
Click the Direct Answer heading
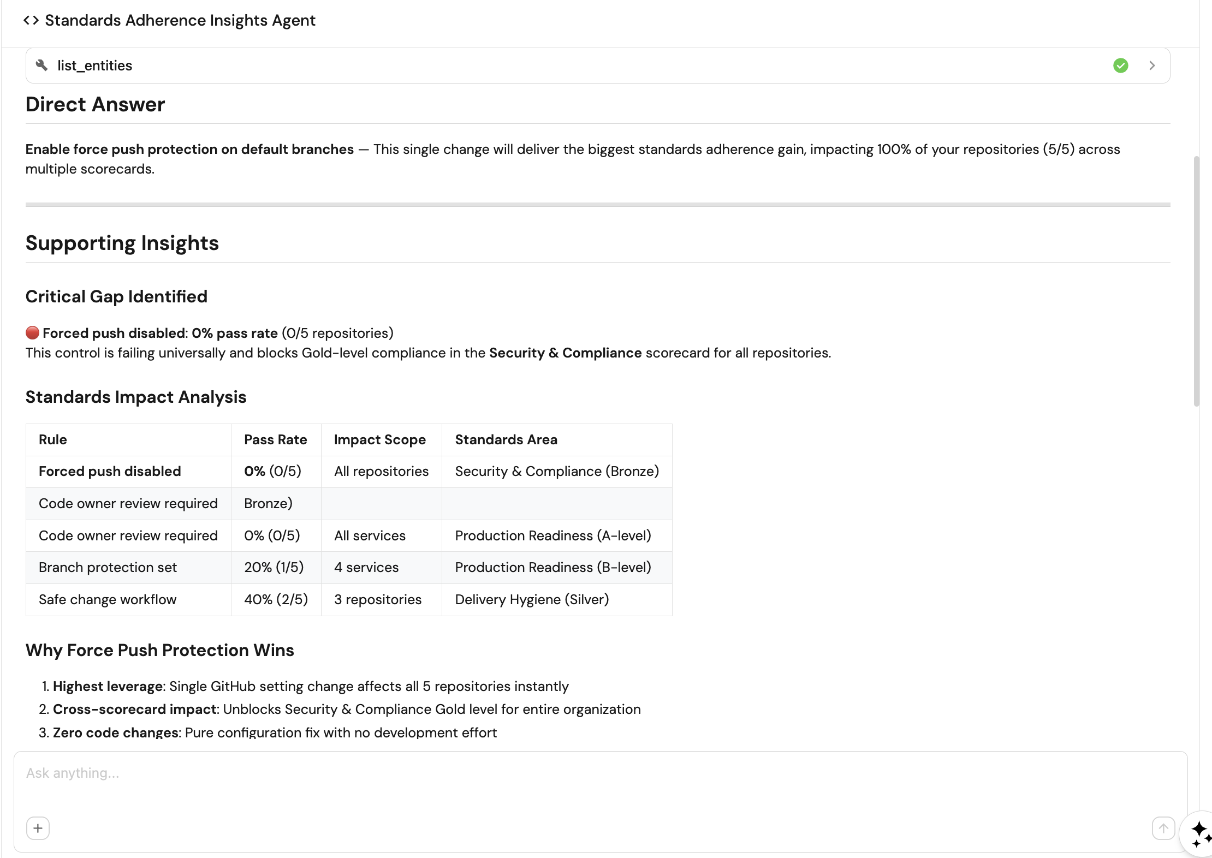pos(95,104)
